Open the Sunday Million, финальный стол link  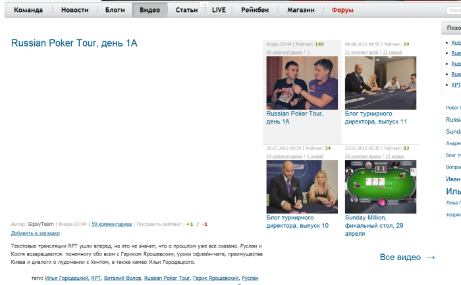point(374,225)
